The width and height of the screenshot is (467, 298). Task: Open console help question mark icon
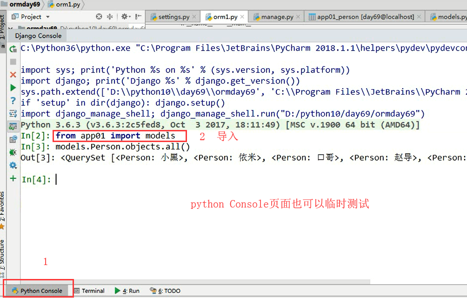point(13,101)
